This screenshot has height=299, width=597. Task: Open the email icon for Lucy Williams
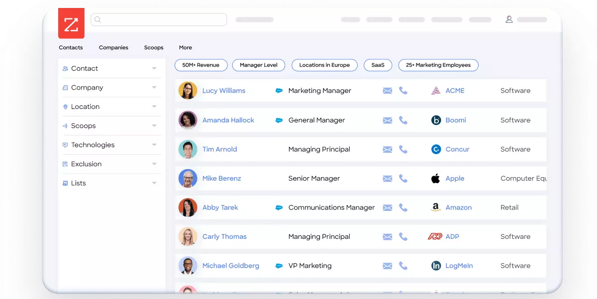pos(387,91)
